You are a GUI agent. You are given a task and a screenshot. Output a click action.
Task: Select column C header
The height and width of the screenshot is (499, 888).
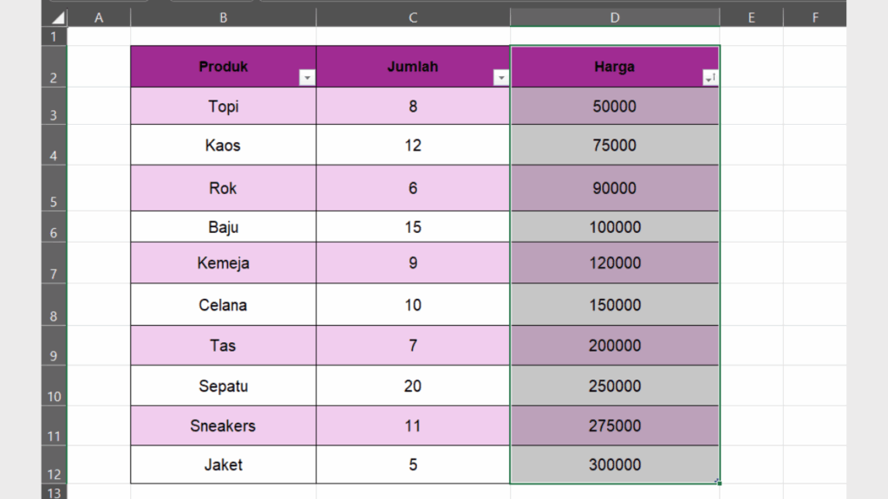pos(413,17)
